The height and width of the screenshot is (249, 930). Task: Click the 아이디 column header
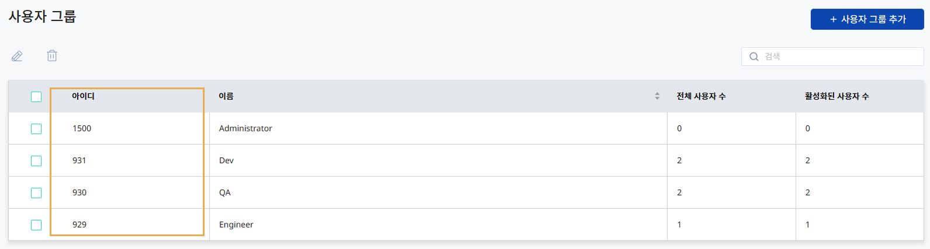coord(83,96)
